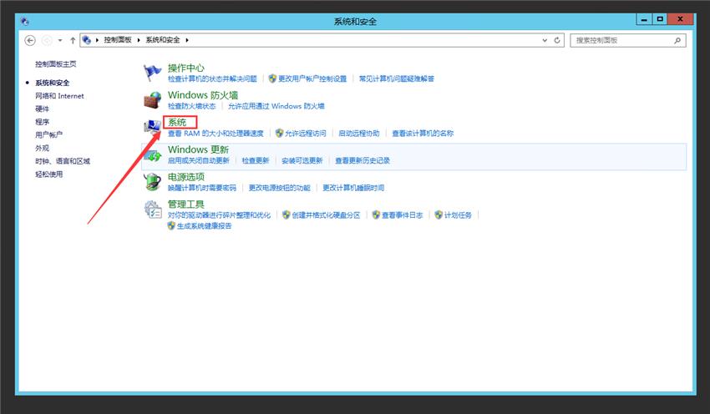Open the Windows 更新 heading link
The height and width of the screenshot is (414, 710).
coord(198,149)
